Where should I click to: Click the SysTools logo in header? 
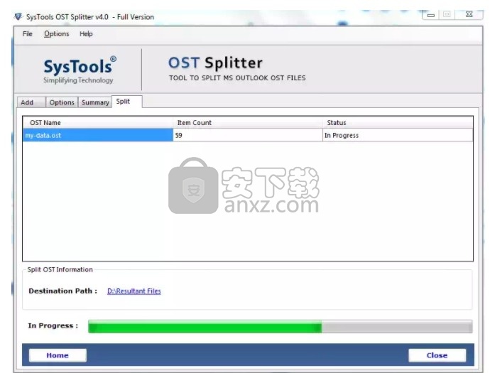tap(80, 70)
